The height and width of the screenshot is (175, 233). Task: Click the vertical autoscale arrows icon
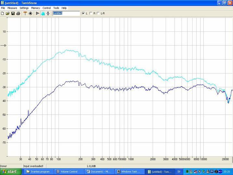point(48,13)
